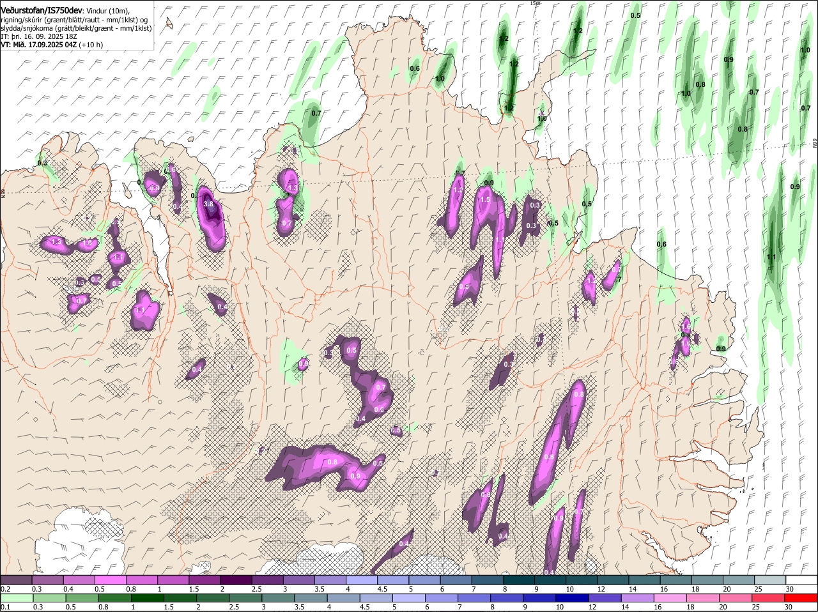The height and width of the screenshot is (612, 818).
Task: Select lower legend swatch labeled 14
Action: 638,598
